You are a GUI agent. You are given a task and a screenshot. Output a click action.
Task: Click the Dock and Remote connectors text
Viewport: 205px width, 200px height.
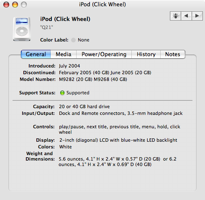[120, 113]
